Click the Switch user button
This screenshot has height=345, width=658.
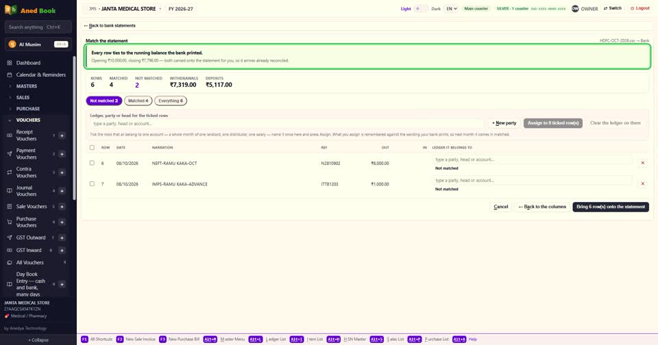[612, 8]
